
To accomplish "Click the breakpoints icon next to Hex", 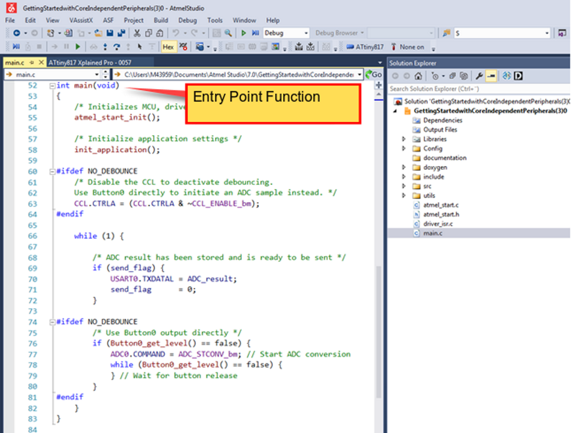I will (x=183, y=47).
